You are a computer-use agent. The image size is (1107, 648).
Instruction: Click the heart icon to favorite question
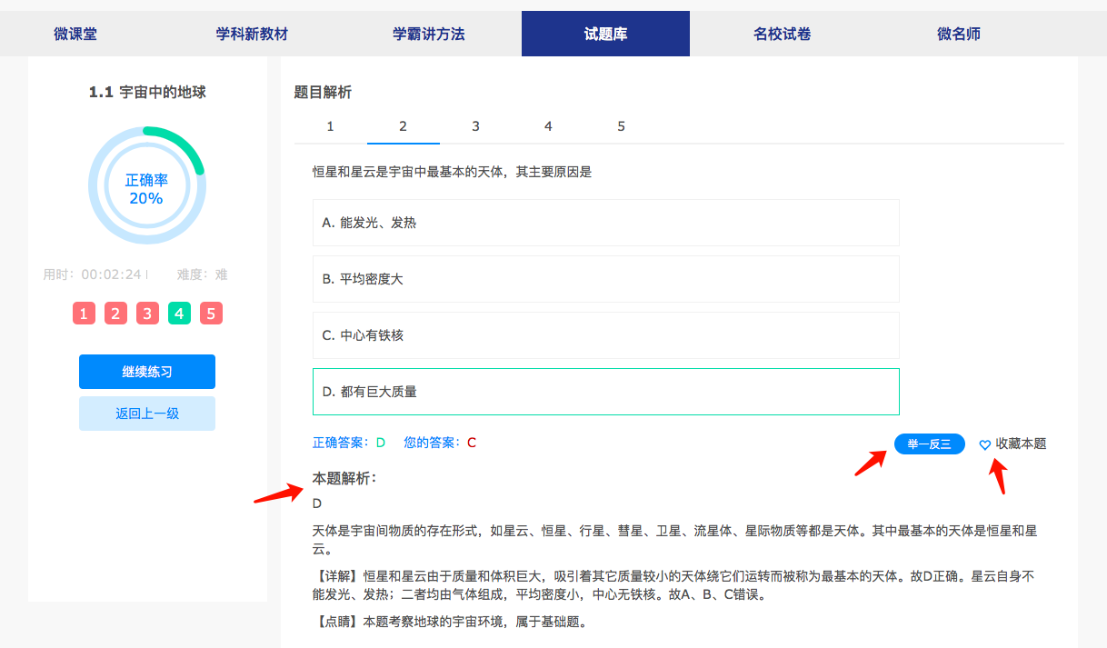coord(984,444)
